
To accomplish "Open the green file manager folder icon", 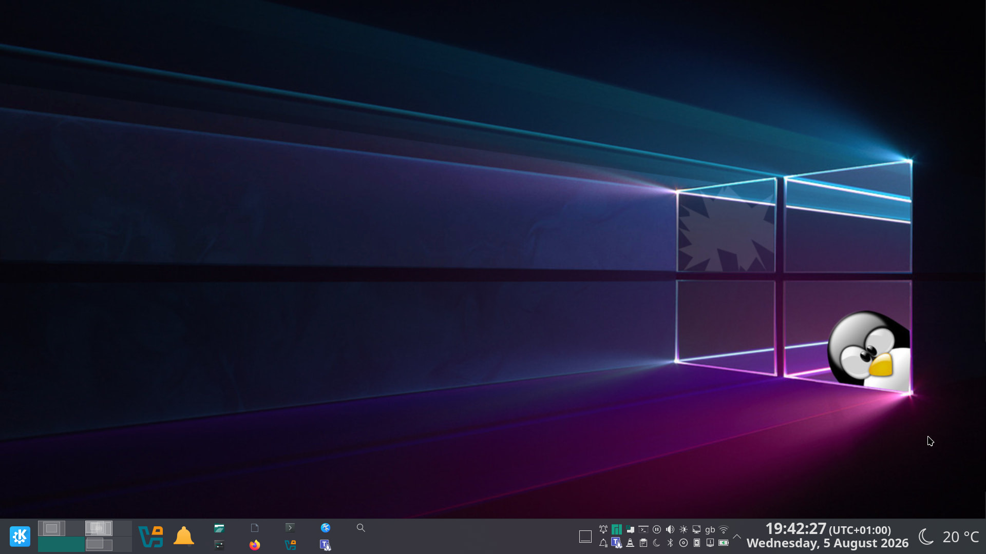I will pyautogui.click(x=219, y=528).
